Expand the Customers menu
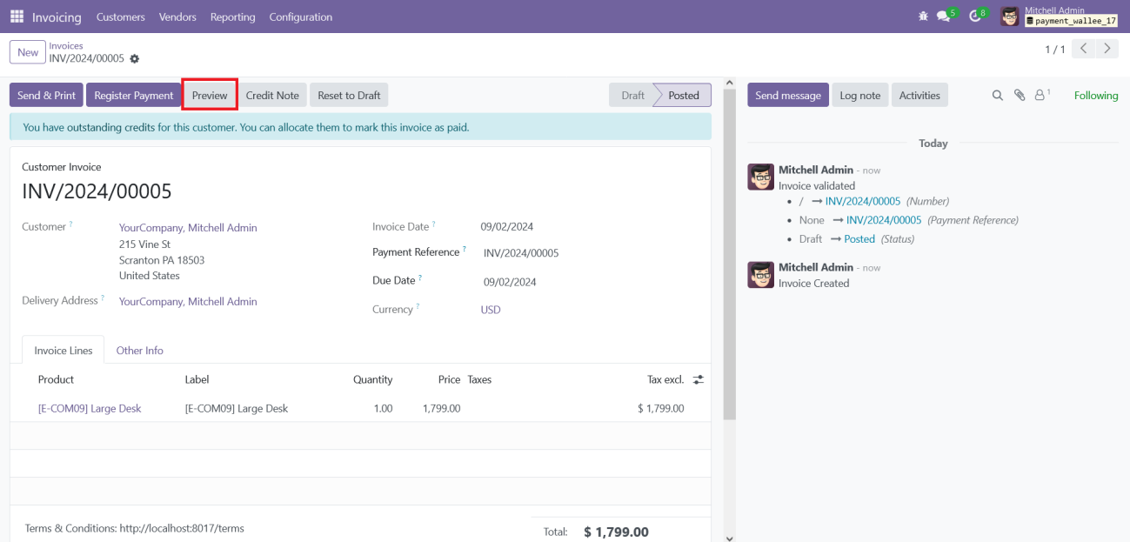This screenshot has height=542, width=1130. pos(120,17)
